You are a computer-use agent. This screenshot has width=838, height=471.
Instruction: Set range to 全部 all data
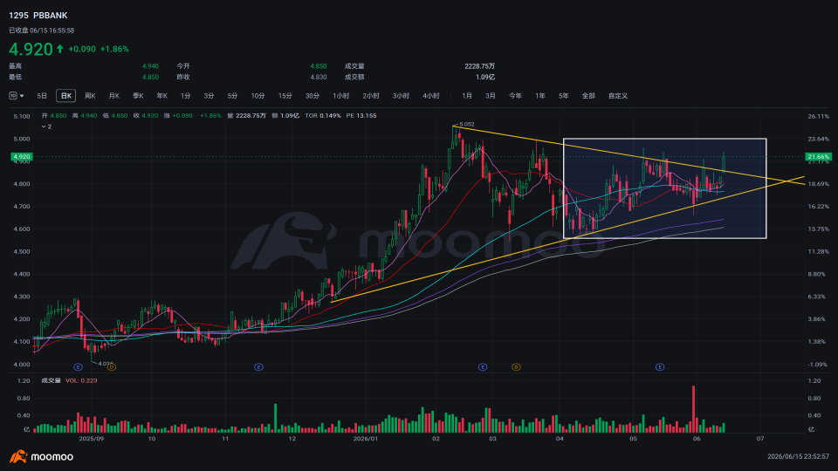pyautogui.click(x=587, y=96)
